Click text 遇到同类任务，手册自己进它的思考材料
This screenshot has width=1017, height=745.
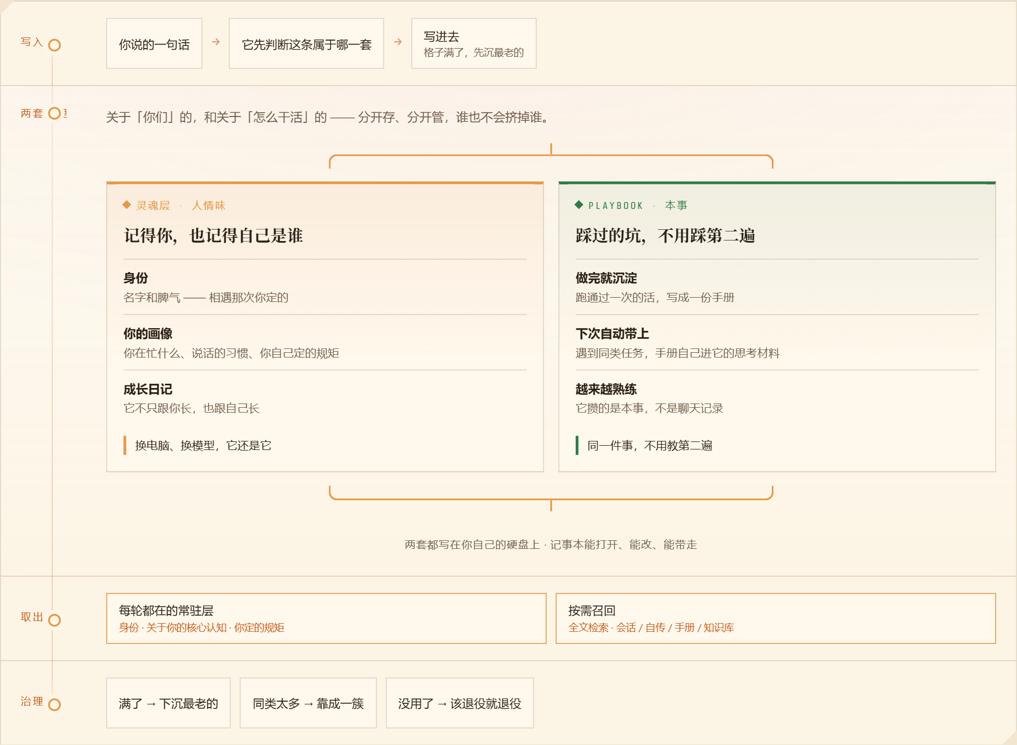677,353
